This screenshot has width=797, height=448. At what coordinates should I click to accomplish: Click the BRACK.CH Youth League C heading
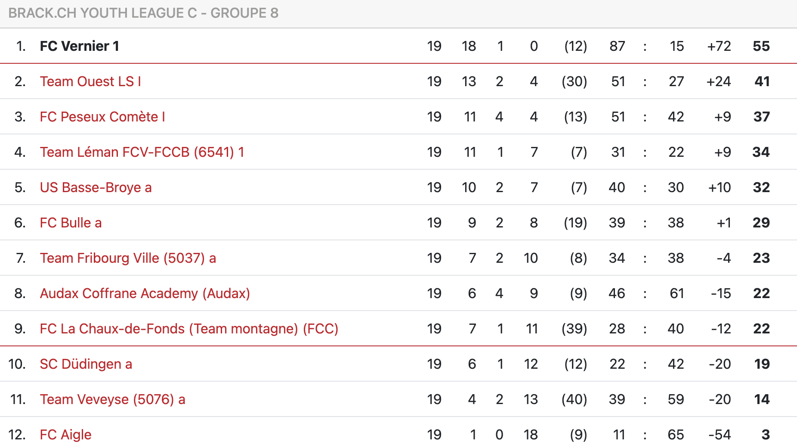[x=143, y=13]
